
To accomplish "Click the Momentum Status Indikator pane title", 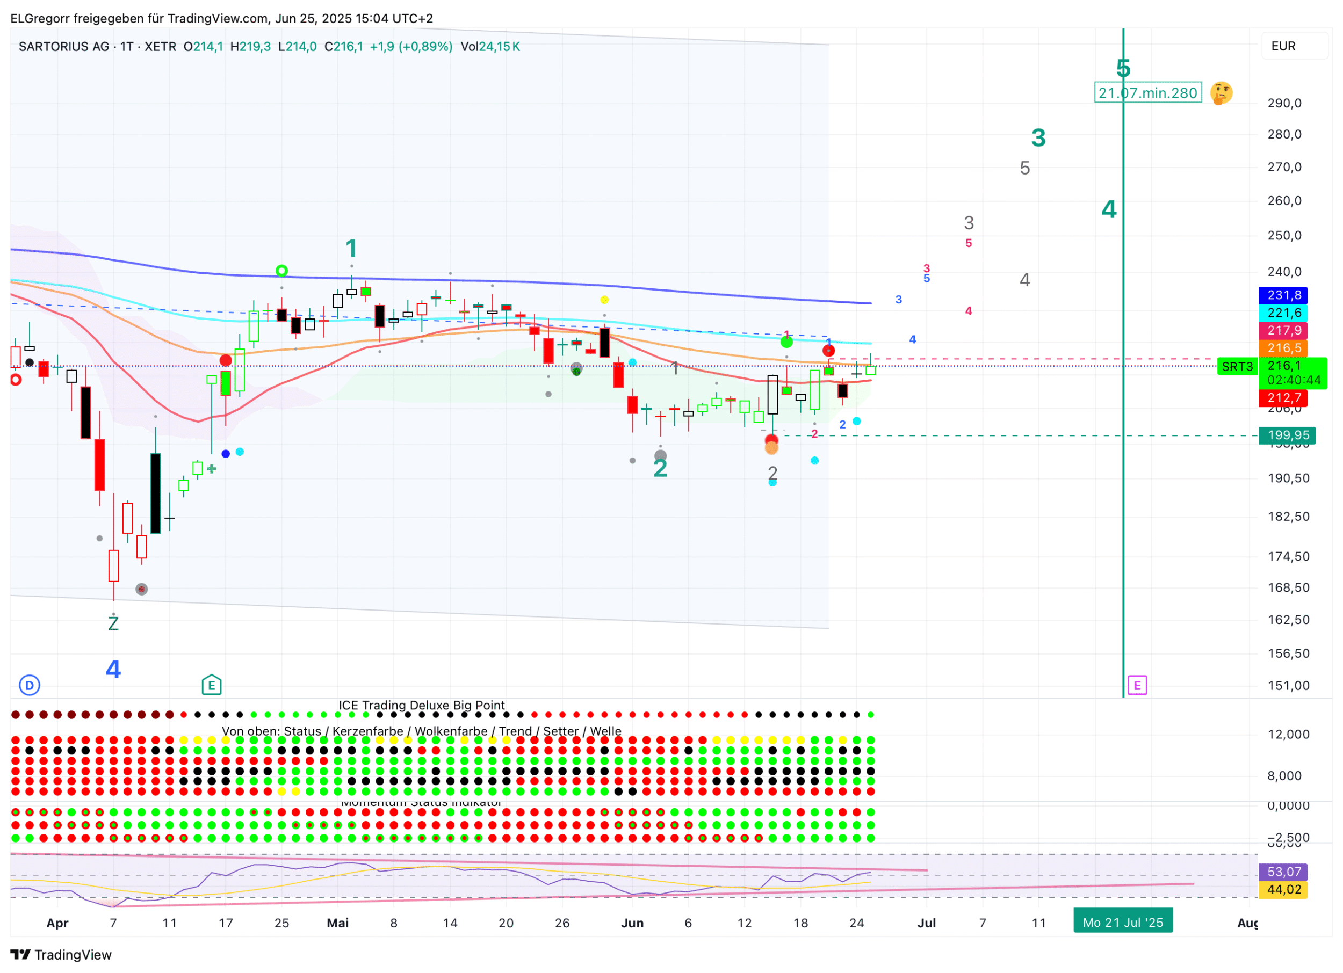I will [422, 803].
